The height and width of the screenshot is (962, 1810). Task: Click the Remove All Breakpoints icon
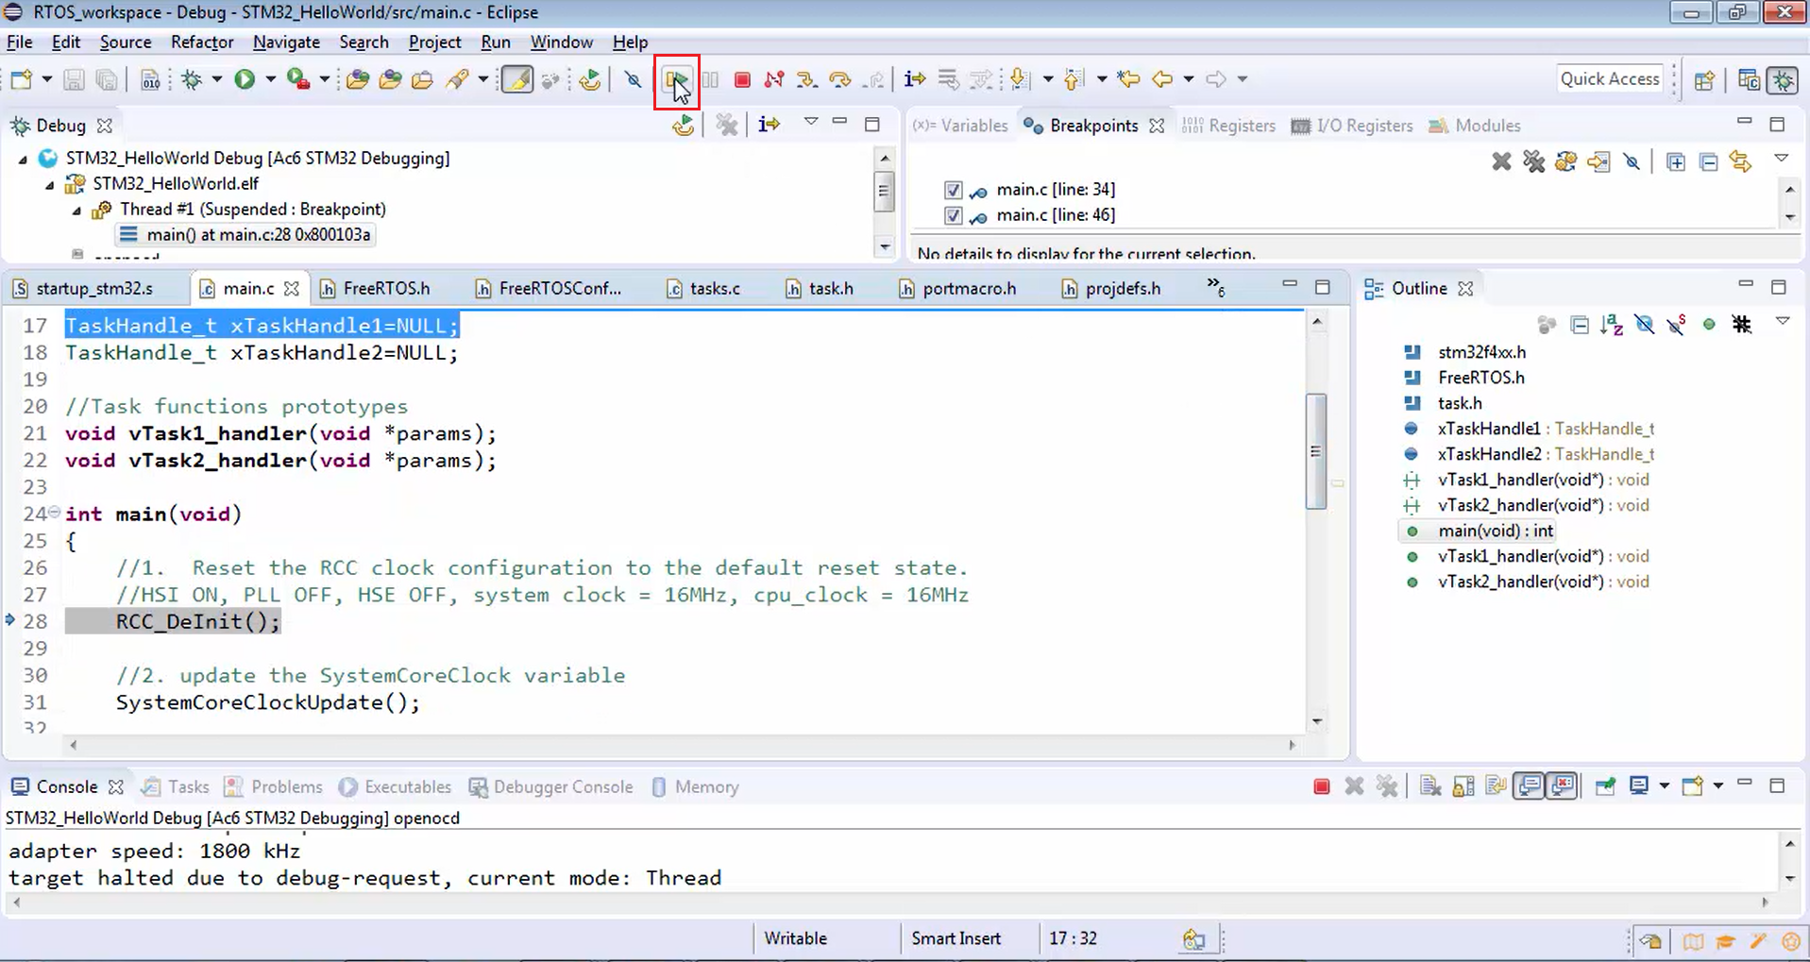[1533, 161]
